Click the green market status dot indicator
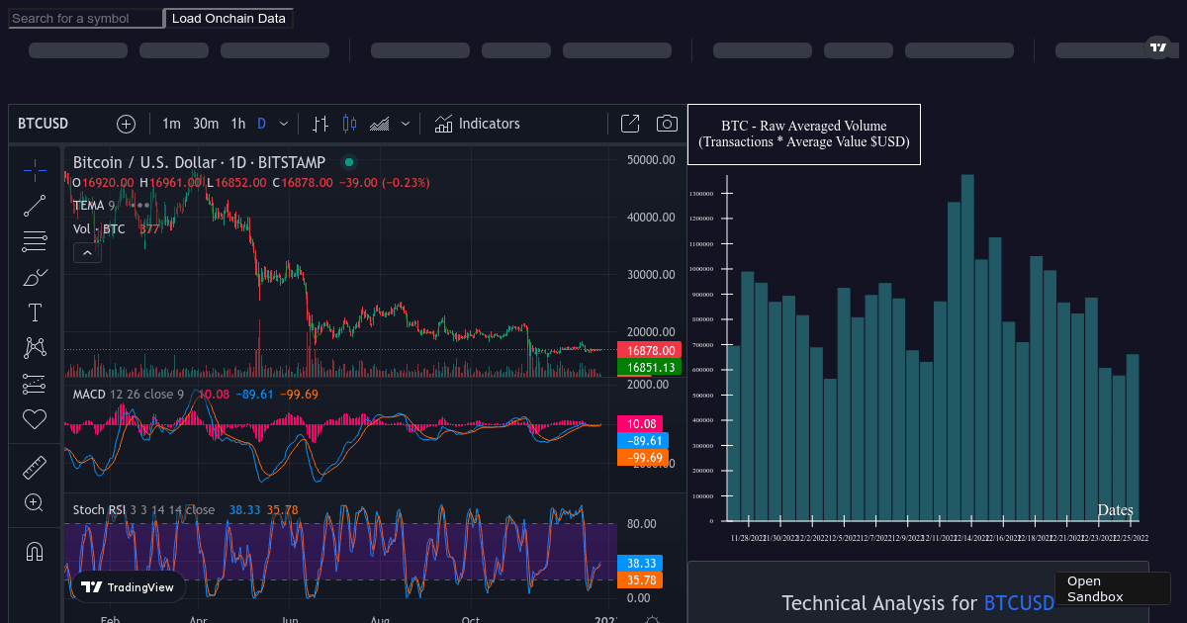Image resolution: width=1187 pixels, height=623 pixels. coord(349,161)
